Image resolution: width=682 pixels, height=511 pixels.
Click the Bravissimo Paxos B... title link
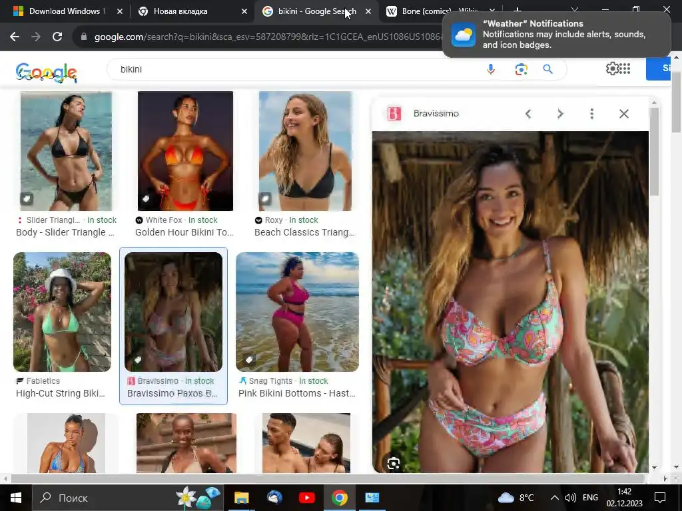pos(172,394)
